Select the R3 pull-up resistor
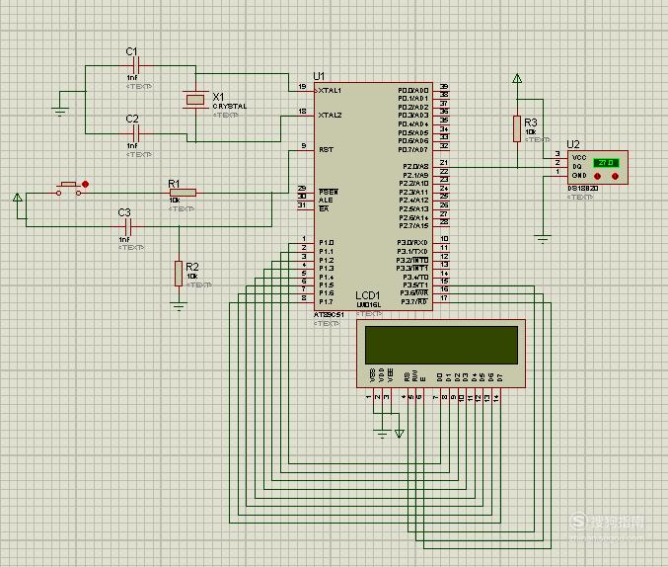Image resolution: width=668 pixels, height=567 pixels. [x=517, y=128]
